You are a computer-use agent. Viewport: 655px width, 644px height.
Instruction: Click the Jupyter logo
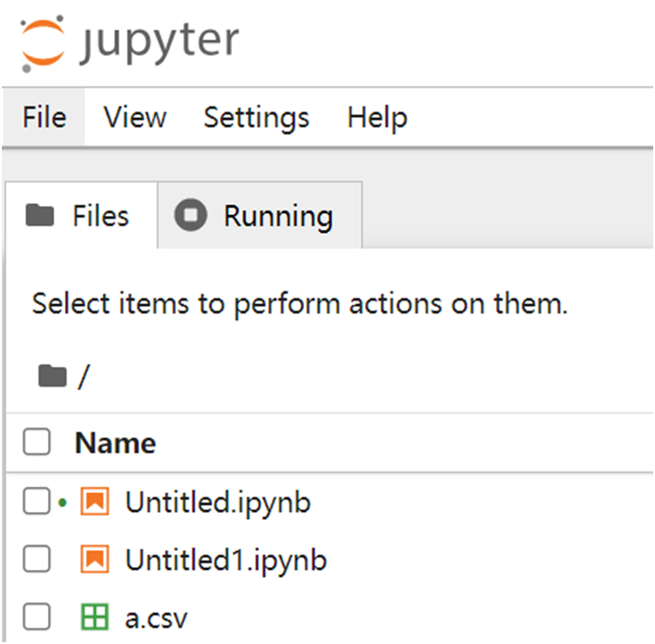[130, 42]
